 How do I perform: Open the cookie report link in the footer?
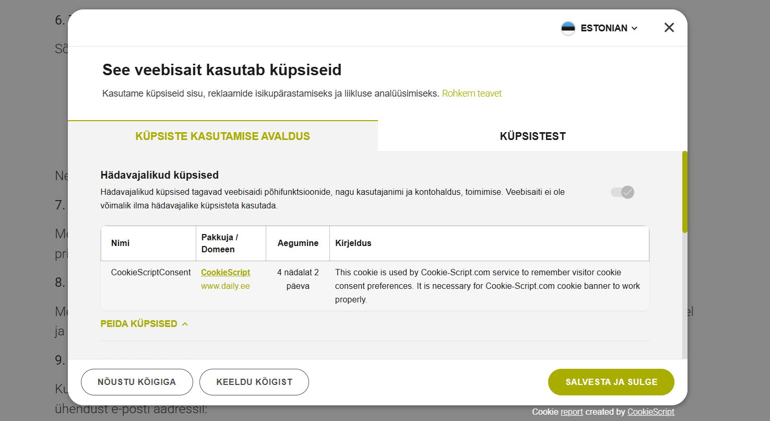572,412
